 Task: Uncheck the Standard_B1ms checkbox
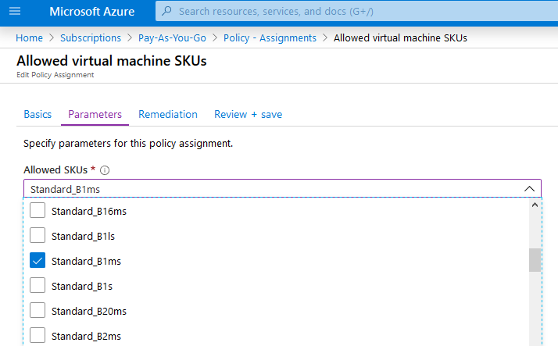click(x=38, y=261)
